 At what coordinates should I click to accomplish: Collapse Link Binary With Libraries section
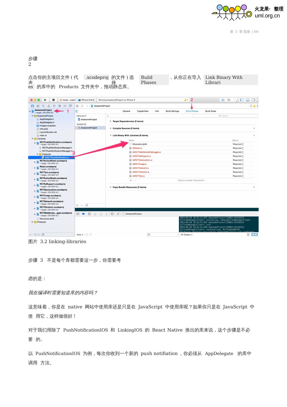tap(111, 135)
